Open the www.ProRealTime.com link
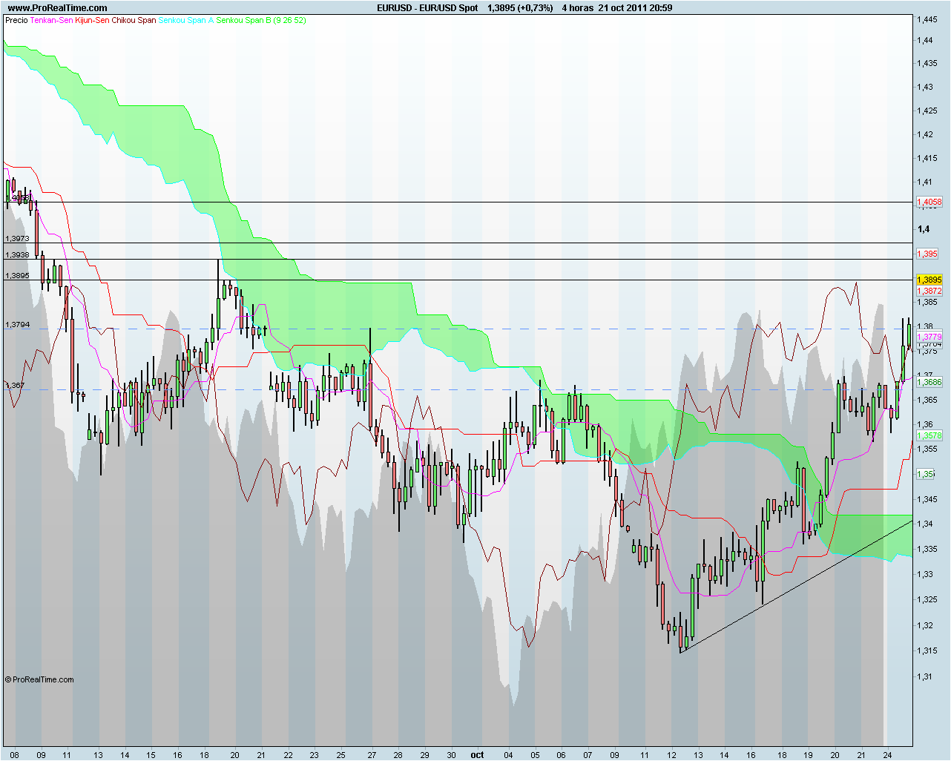 coord(56,7)
